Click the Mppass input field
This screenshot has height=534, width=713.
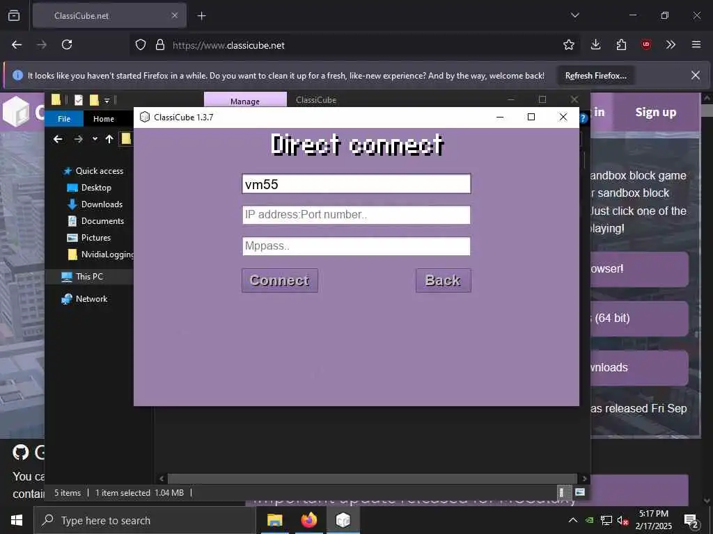pyautogui.click(x=356, y=246)
